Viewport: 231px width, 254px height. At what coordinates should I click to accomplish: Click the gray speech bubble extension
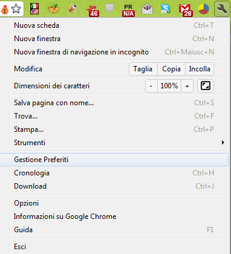tap(109, 8)
